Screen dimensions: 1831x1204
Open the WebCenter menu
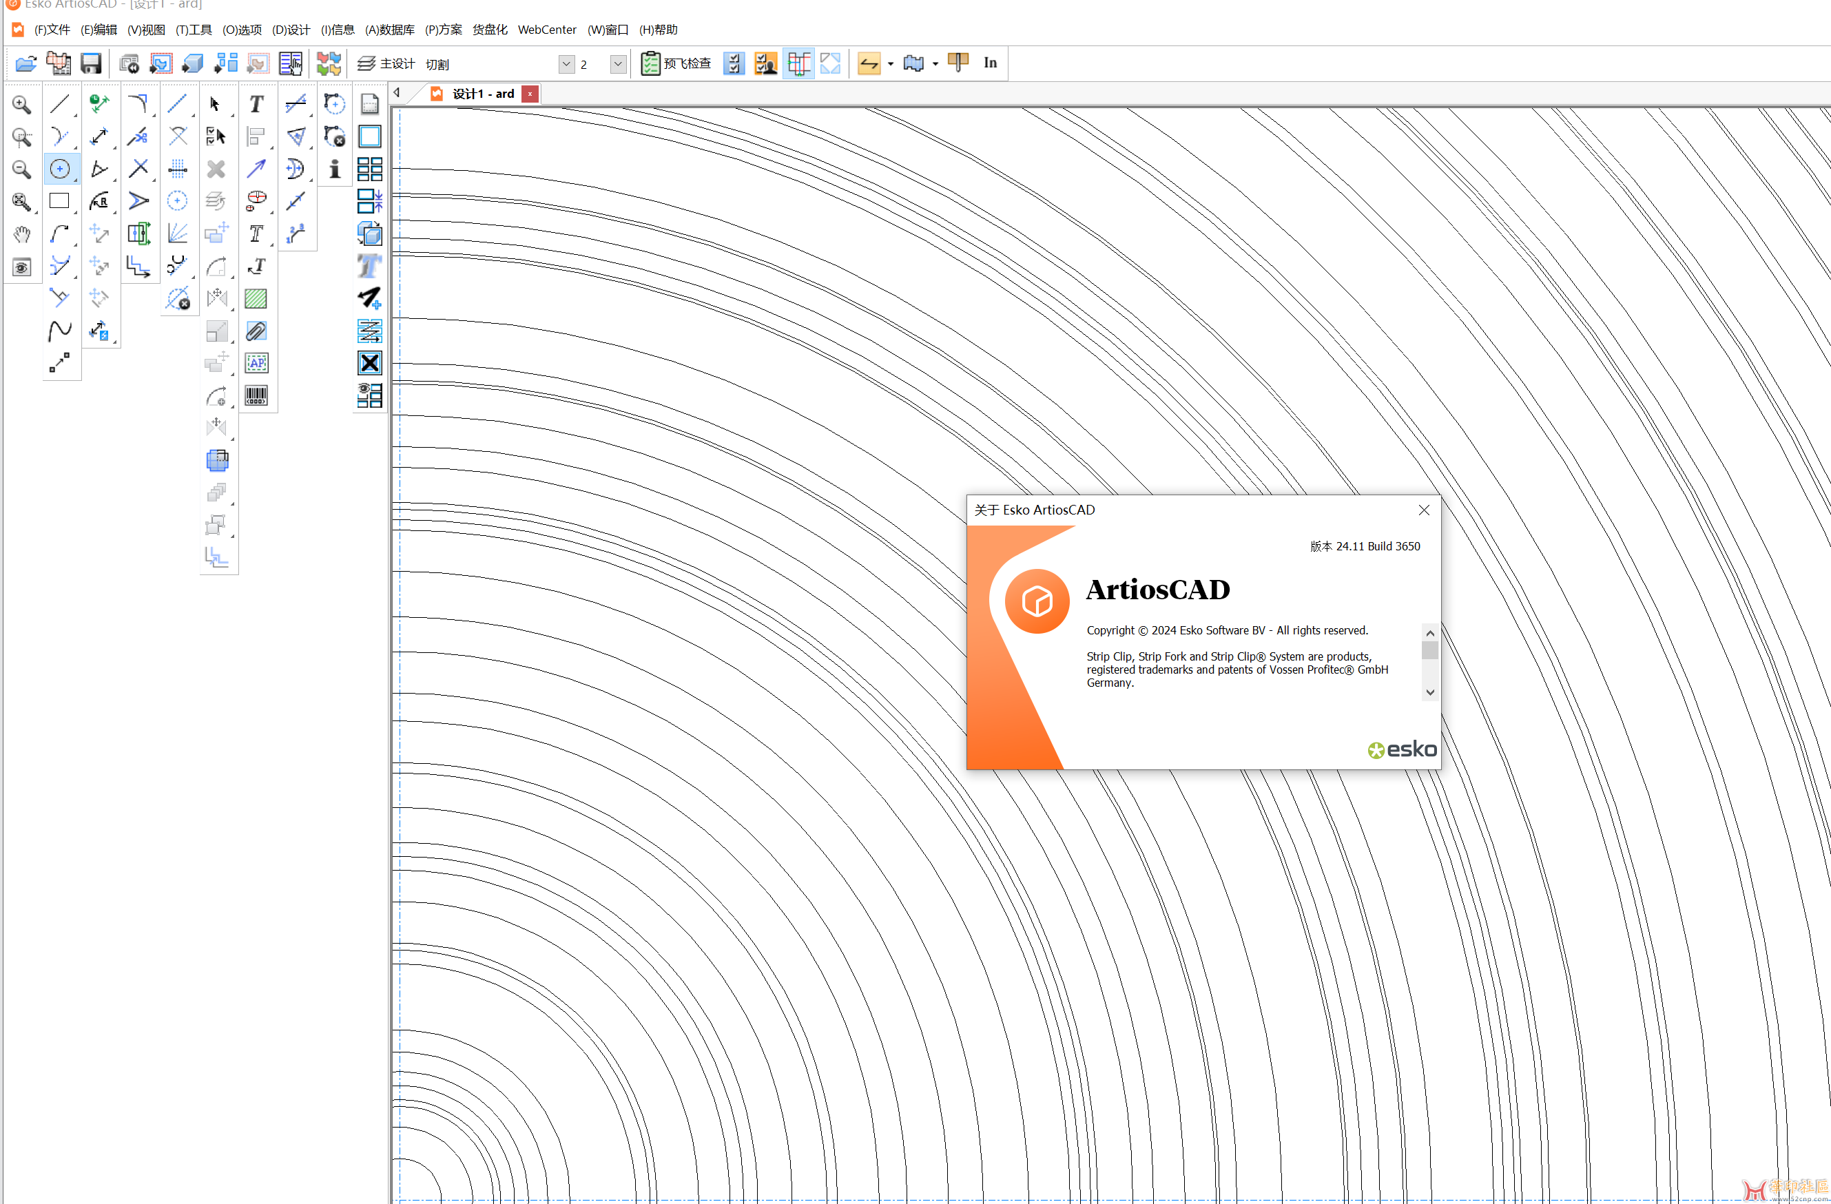pos(547,30)
